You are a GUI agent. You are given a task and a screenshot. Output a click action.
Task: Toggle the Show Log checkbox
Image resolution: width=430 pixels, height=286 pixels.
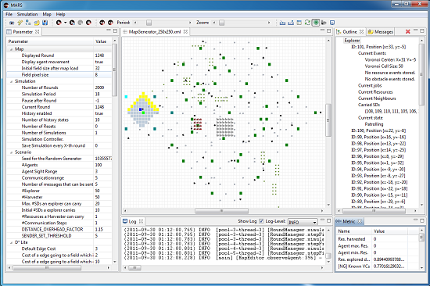[x=261, y=221]
